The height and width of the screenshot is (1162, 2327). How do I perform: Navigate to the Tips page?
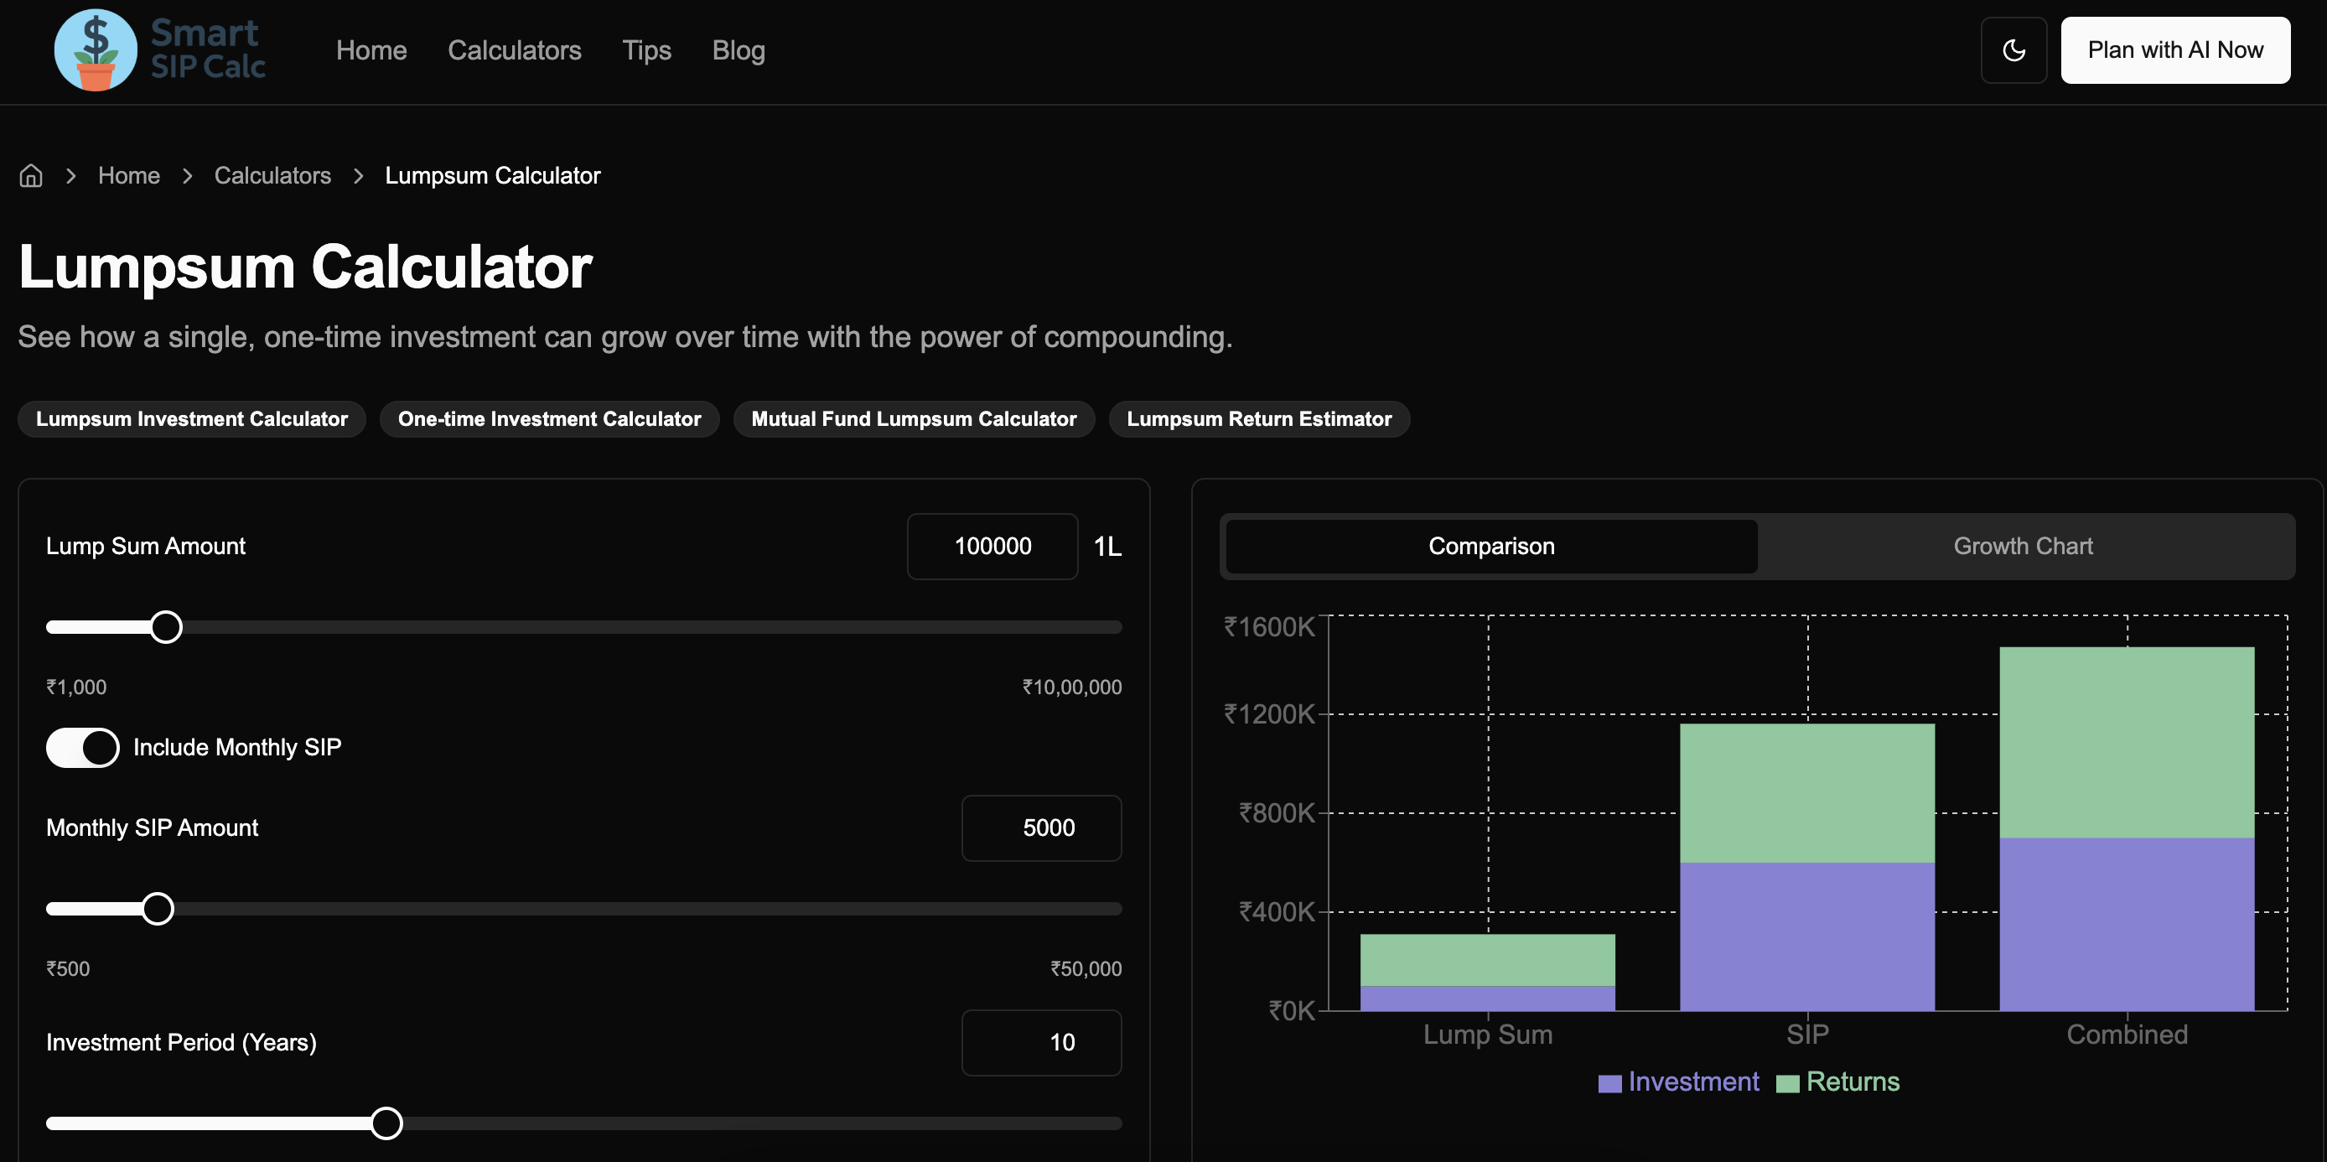click(647, 50)
